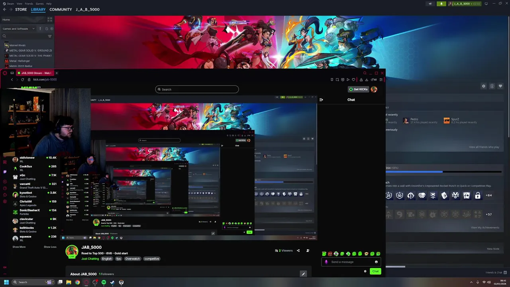This screenshot has height=287, width=510.
Task: Open oblivionsw channel in sidebar
Action: [x=35, y=159]
